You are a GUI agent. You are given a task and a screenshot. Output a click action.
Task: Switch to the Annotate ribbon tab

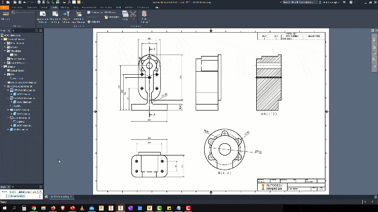[x=31, y=8]
